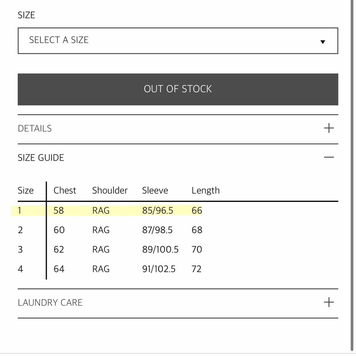This screenshot has width=356, height=356.
Task: Expand Details with the plus icon
Action: point(329,128)
